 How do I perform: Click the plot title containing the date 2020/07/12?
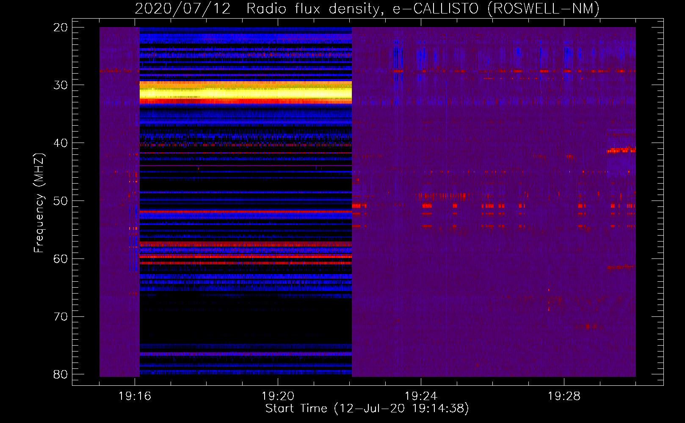click(x=367, y=8)
